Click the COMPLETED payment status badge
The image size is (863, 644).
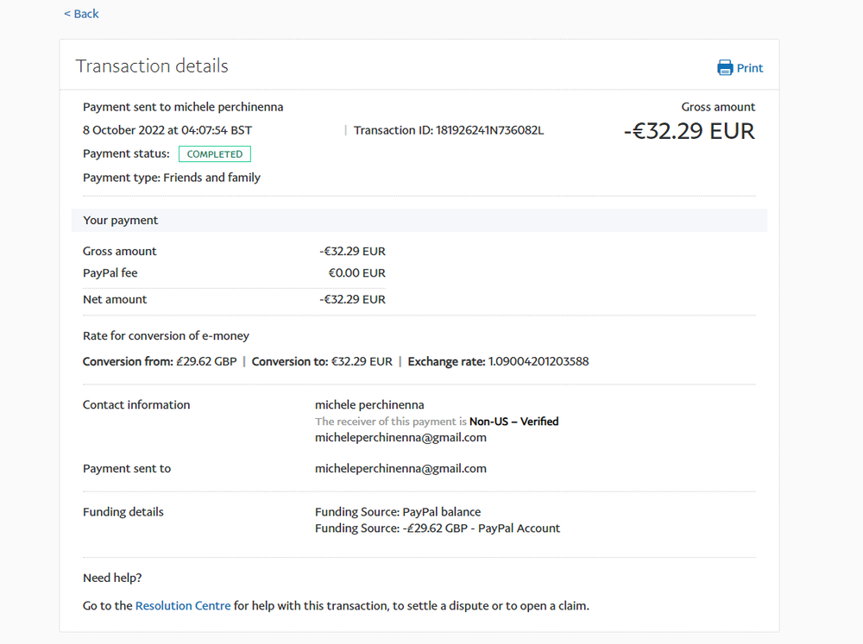pyautogui.click(x=215, y=154)
